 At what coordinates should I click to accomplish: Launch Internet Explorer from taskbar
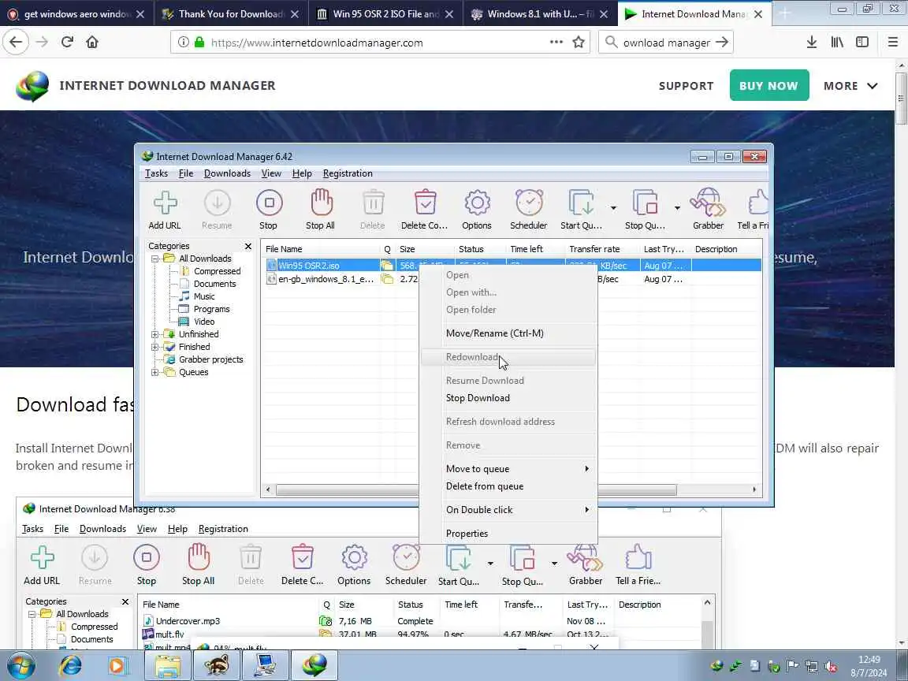(71, 665)
